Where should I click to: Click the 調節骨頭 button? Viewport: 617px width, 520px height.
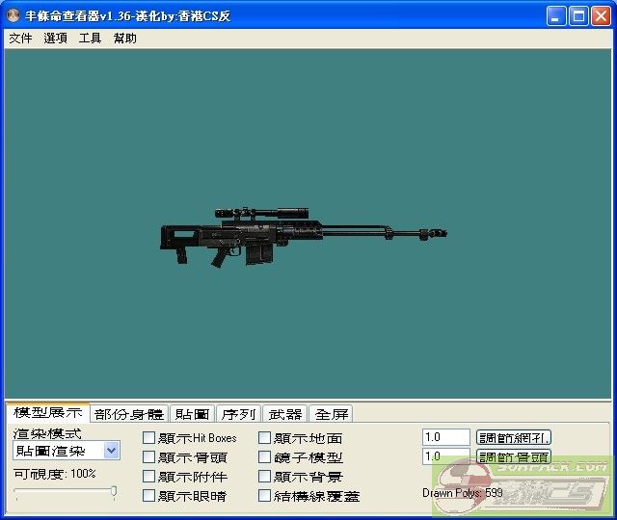(514, 456)
